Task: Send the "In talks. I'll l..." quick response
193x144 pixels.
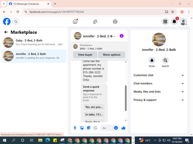Action: coord(94,114)
